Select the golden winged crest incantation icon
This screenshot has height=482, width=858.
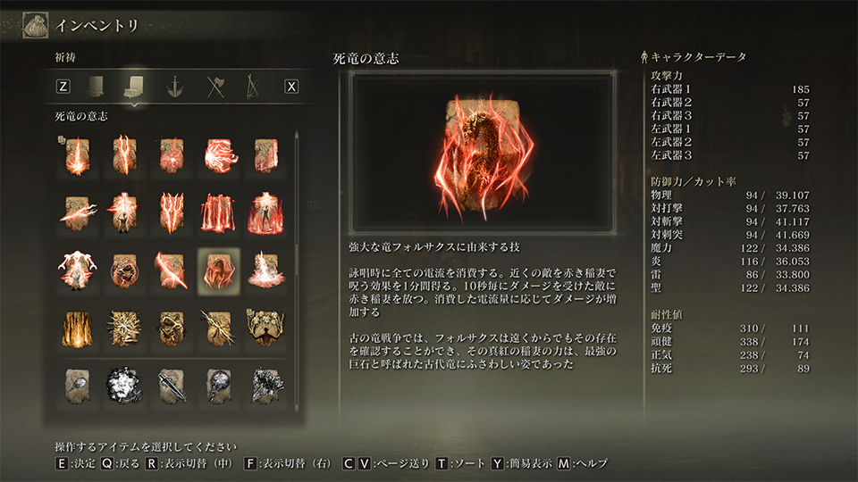pos(265,329)
